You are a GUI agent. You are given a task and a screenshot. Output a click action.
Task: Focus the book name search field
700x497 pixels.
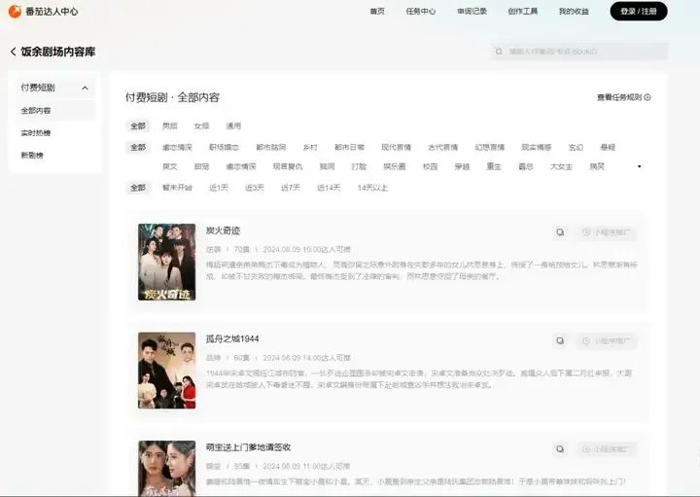(579, 52)
